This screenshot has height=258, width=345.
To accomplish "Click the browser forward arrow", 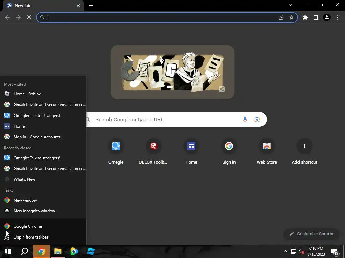I will (x=18, y=17).
